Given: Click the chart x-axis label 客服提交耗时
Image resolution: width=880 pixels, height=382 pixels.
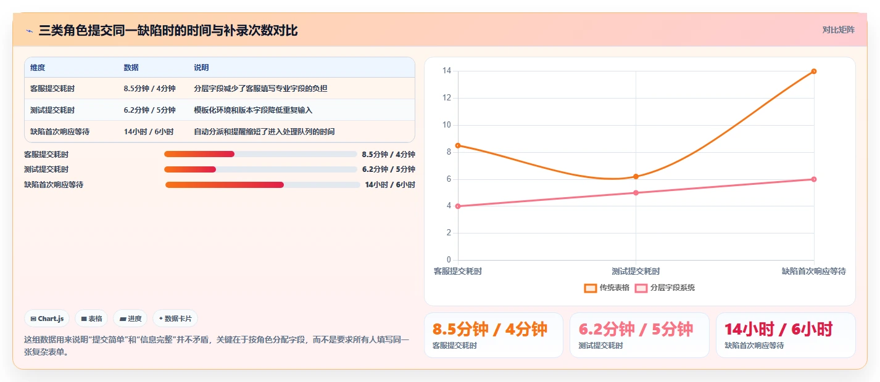Looking at the screenshot, I should (x=457, y=271).
